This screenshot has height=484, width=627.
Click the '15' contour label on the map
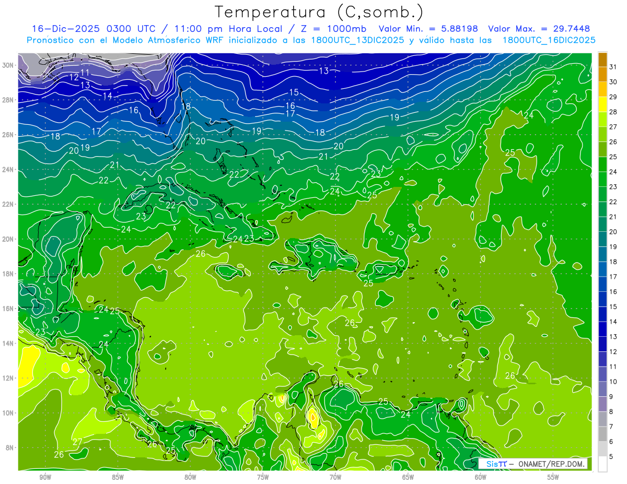294,92
